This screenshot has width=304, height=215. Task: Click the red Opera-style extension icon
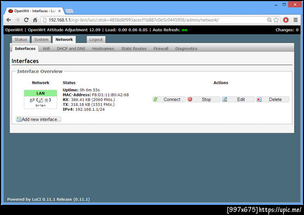[286, 20]
